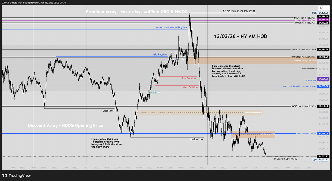
Task: Select the 24,789.25 price label
Action: point(323,17)
